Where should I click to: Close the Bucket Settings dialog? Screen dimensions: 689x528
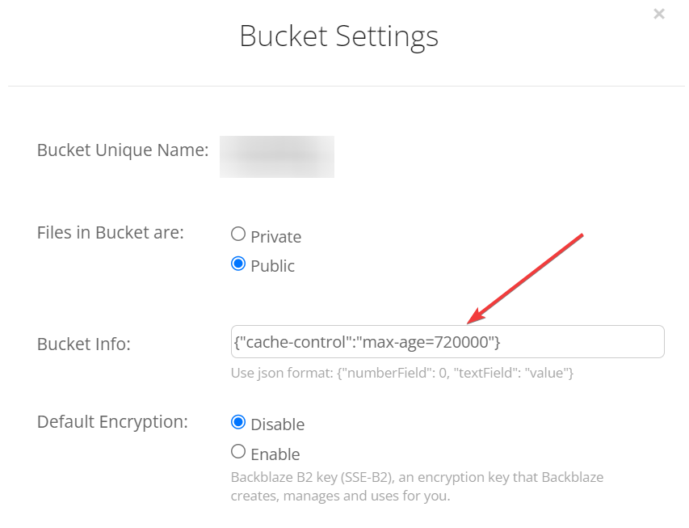659,14
